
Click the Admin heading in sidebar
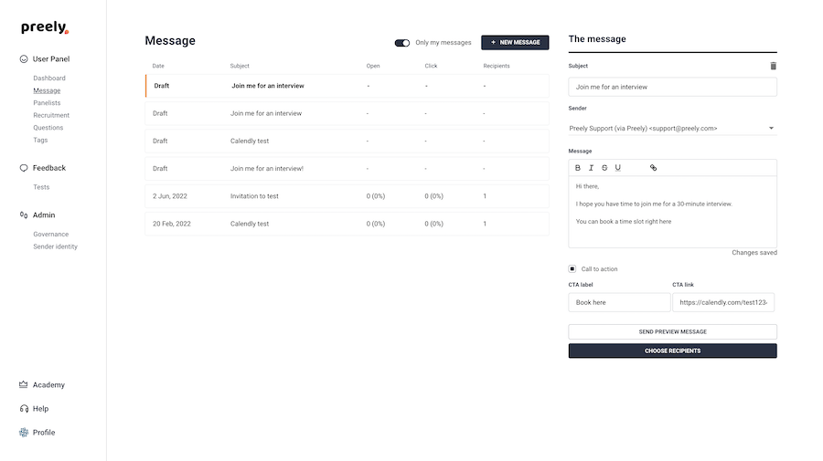44,215
